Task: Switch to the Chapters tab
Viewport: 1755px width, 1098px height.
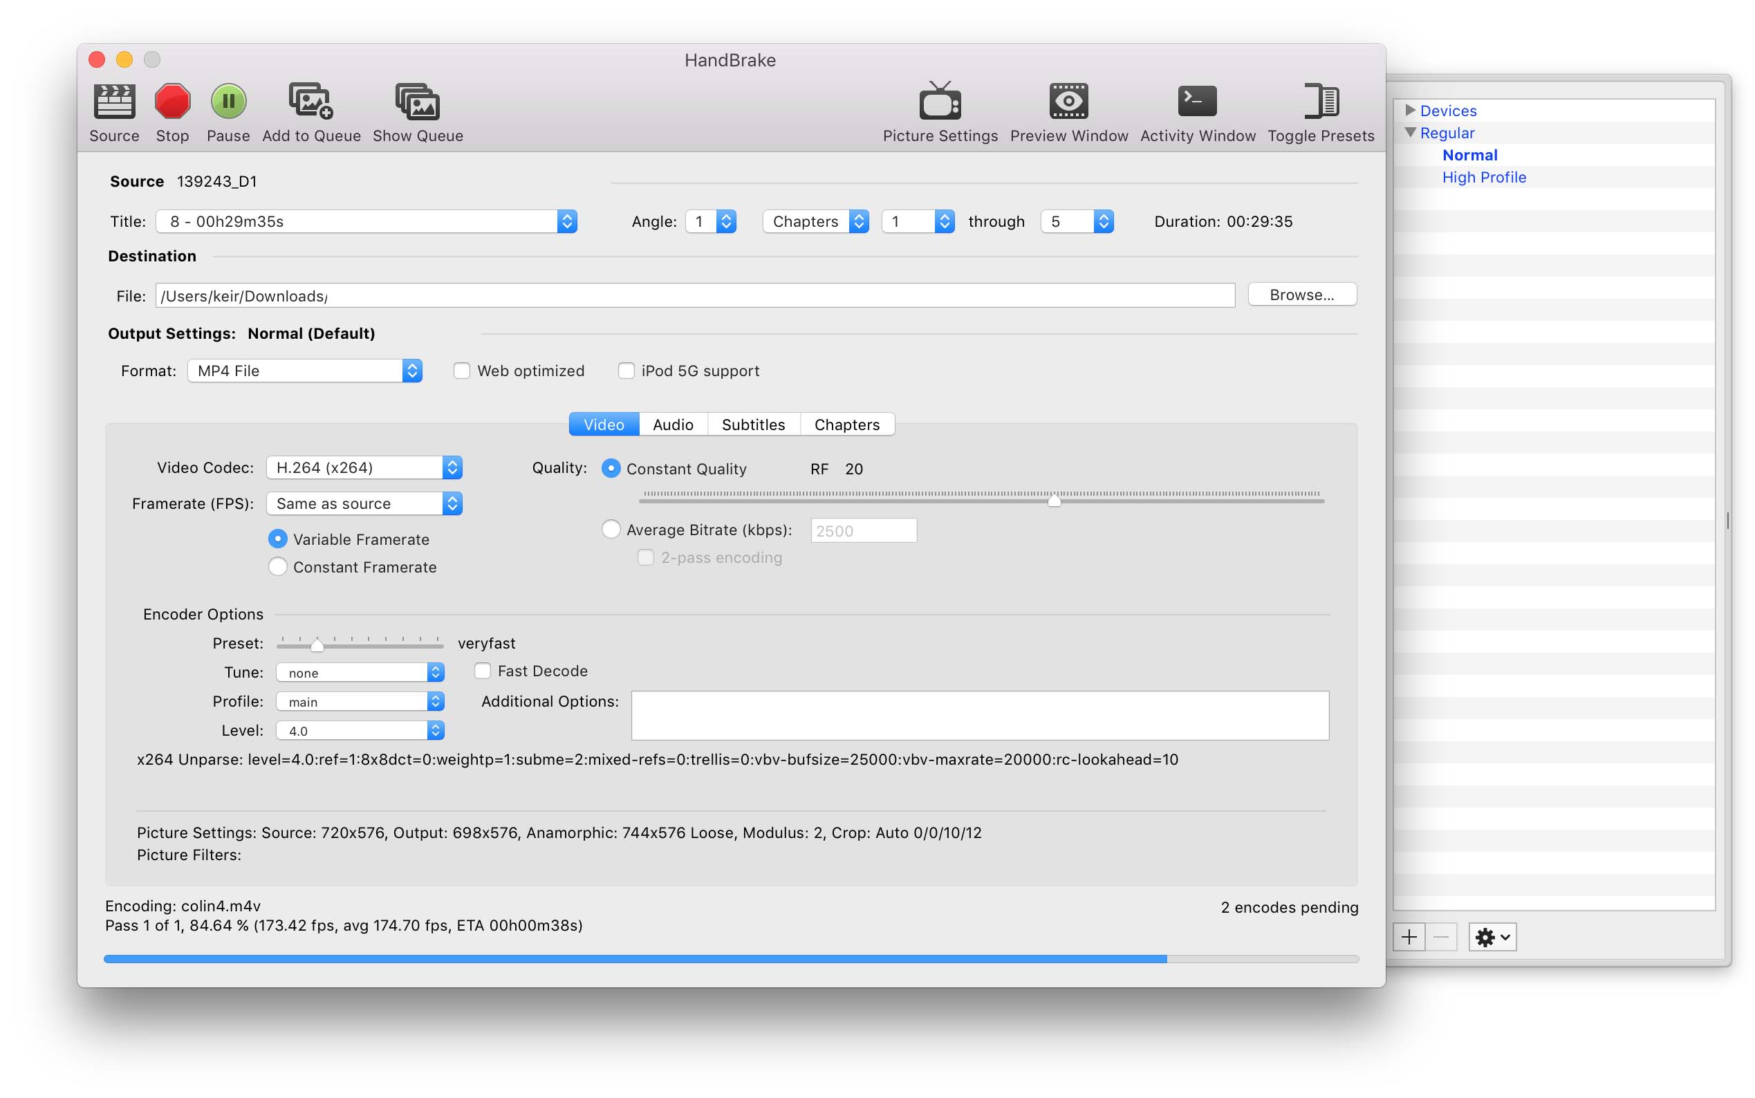Action: tap(847, 425)
